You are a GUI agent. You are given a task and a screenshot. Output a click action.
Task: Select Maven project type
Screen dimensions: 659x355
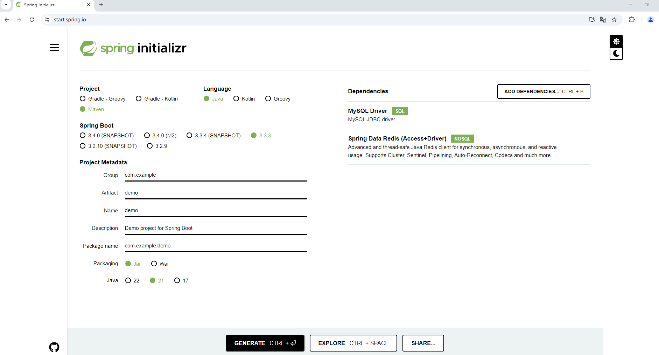pos(92,109)
